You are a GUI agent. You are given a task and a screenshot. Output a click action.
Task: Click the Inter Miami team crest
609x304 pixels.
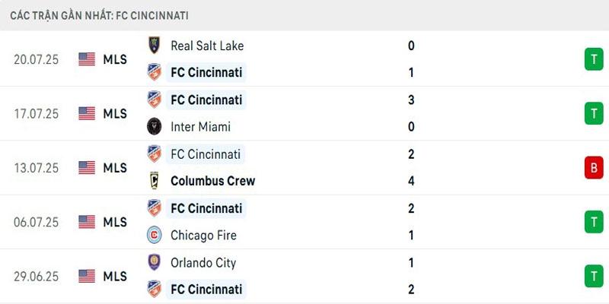[x=155, y=127]
